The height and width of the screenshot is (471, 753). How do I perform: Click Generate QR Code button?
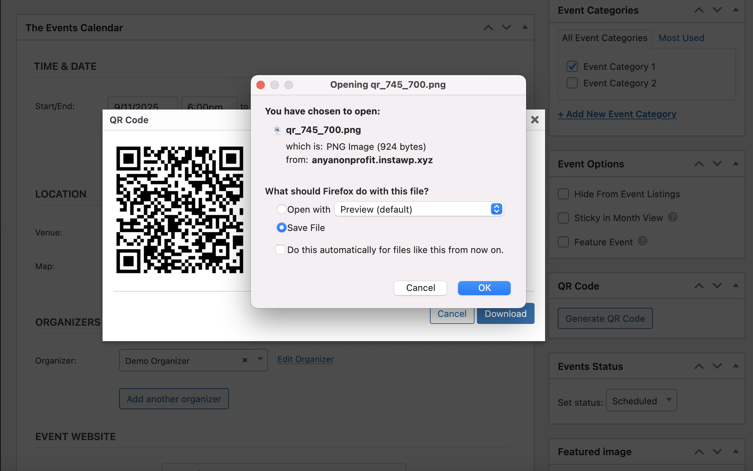click(x=605, y=318)
